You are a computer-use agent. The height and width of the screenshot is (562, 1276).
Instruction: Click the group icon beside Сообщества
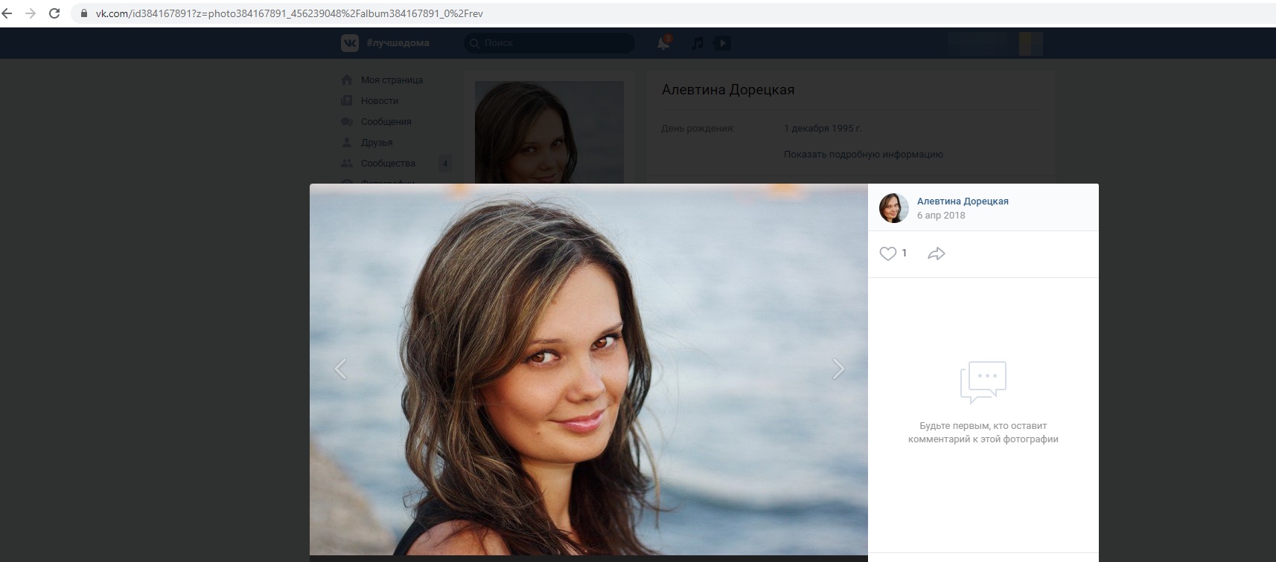point(347,163)
